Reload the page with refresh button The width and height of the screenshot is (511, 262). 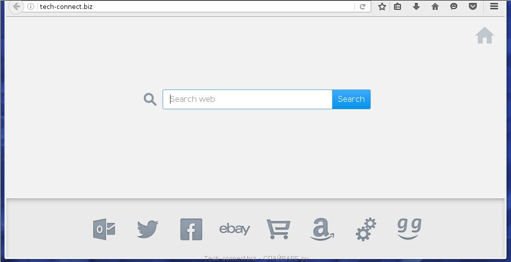362,6
